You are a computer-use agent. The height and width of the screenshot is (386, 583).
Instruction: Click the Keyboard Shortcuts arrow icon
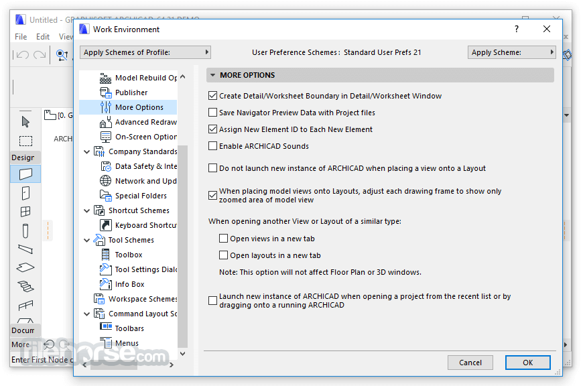pyautogui.click(x=106, y=225)
